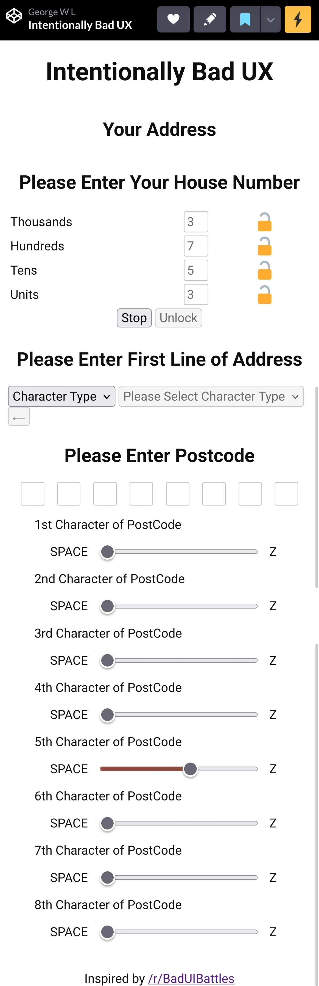319x986 pixels.
Task: Click the Unlock button
Action: pos(178,318)
